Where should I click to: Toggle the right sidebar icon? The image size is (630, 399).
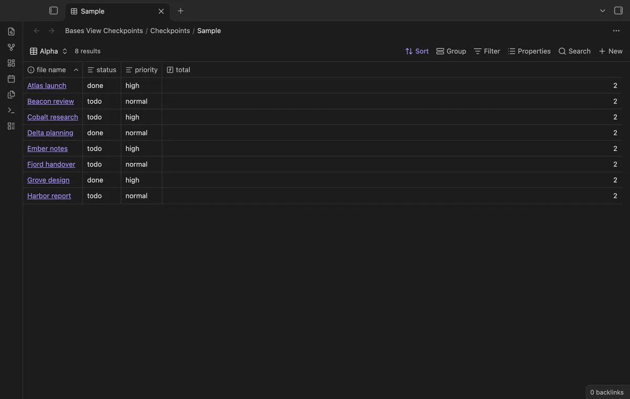click(618, 10)
